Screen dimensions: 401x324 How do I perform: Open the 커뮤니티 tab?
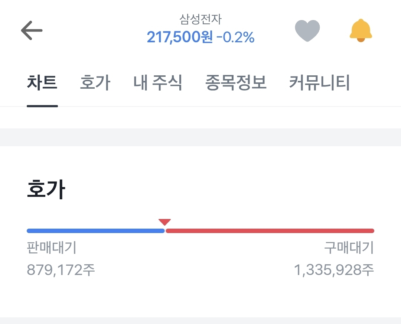tap(319, 83)
